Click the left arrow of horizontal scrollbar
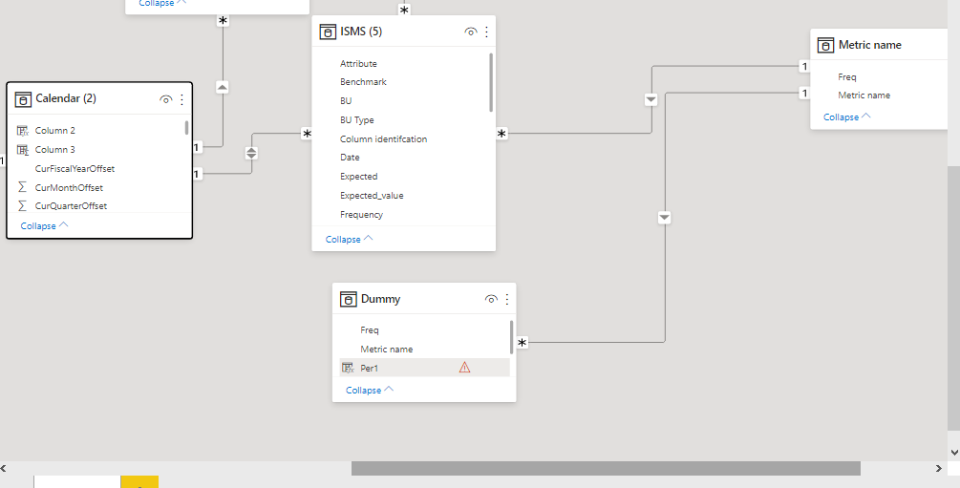 pos(4,468)
